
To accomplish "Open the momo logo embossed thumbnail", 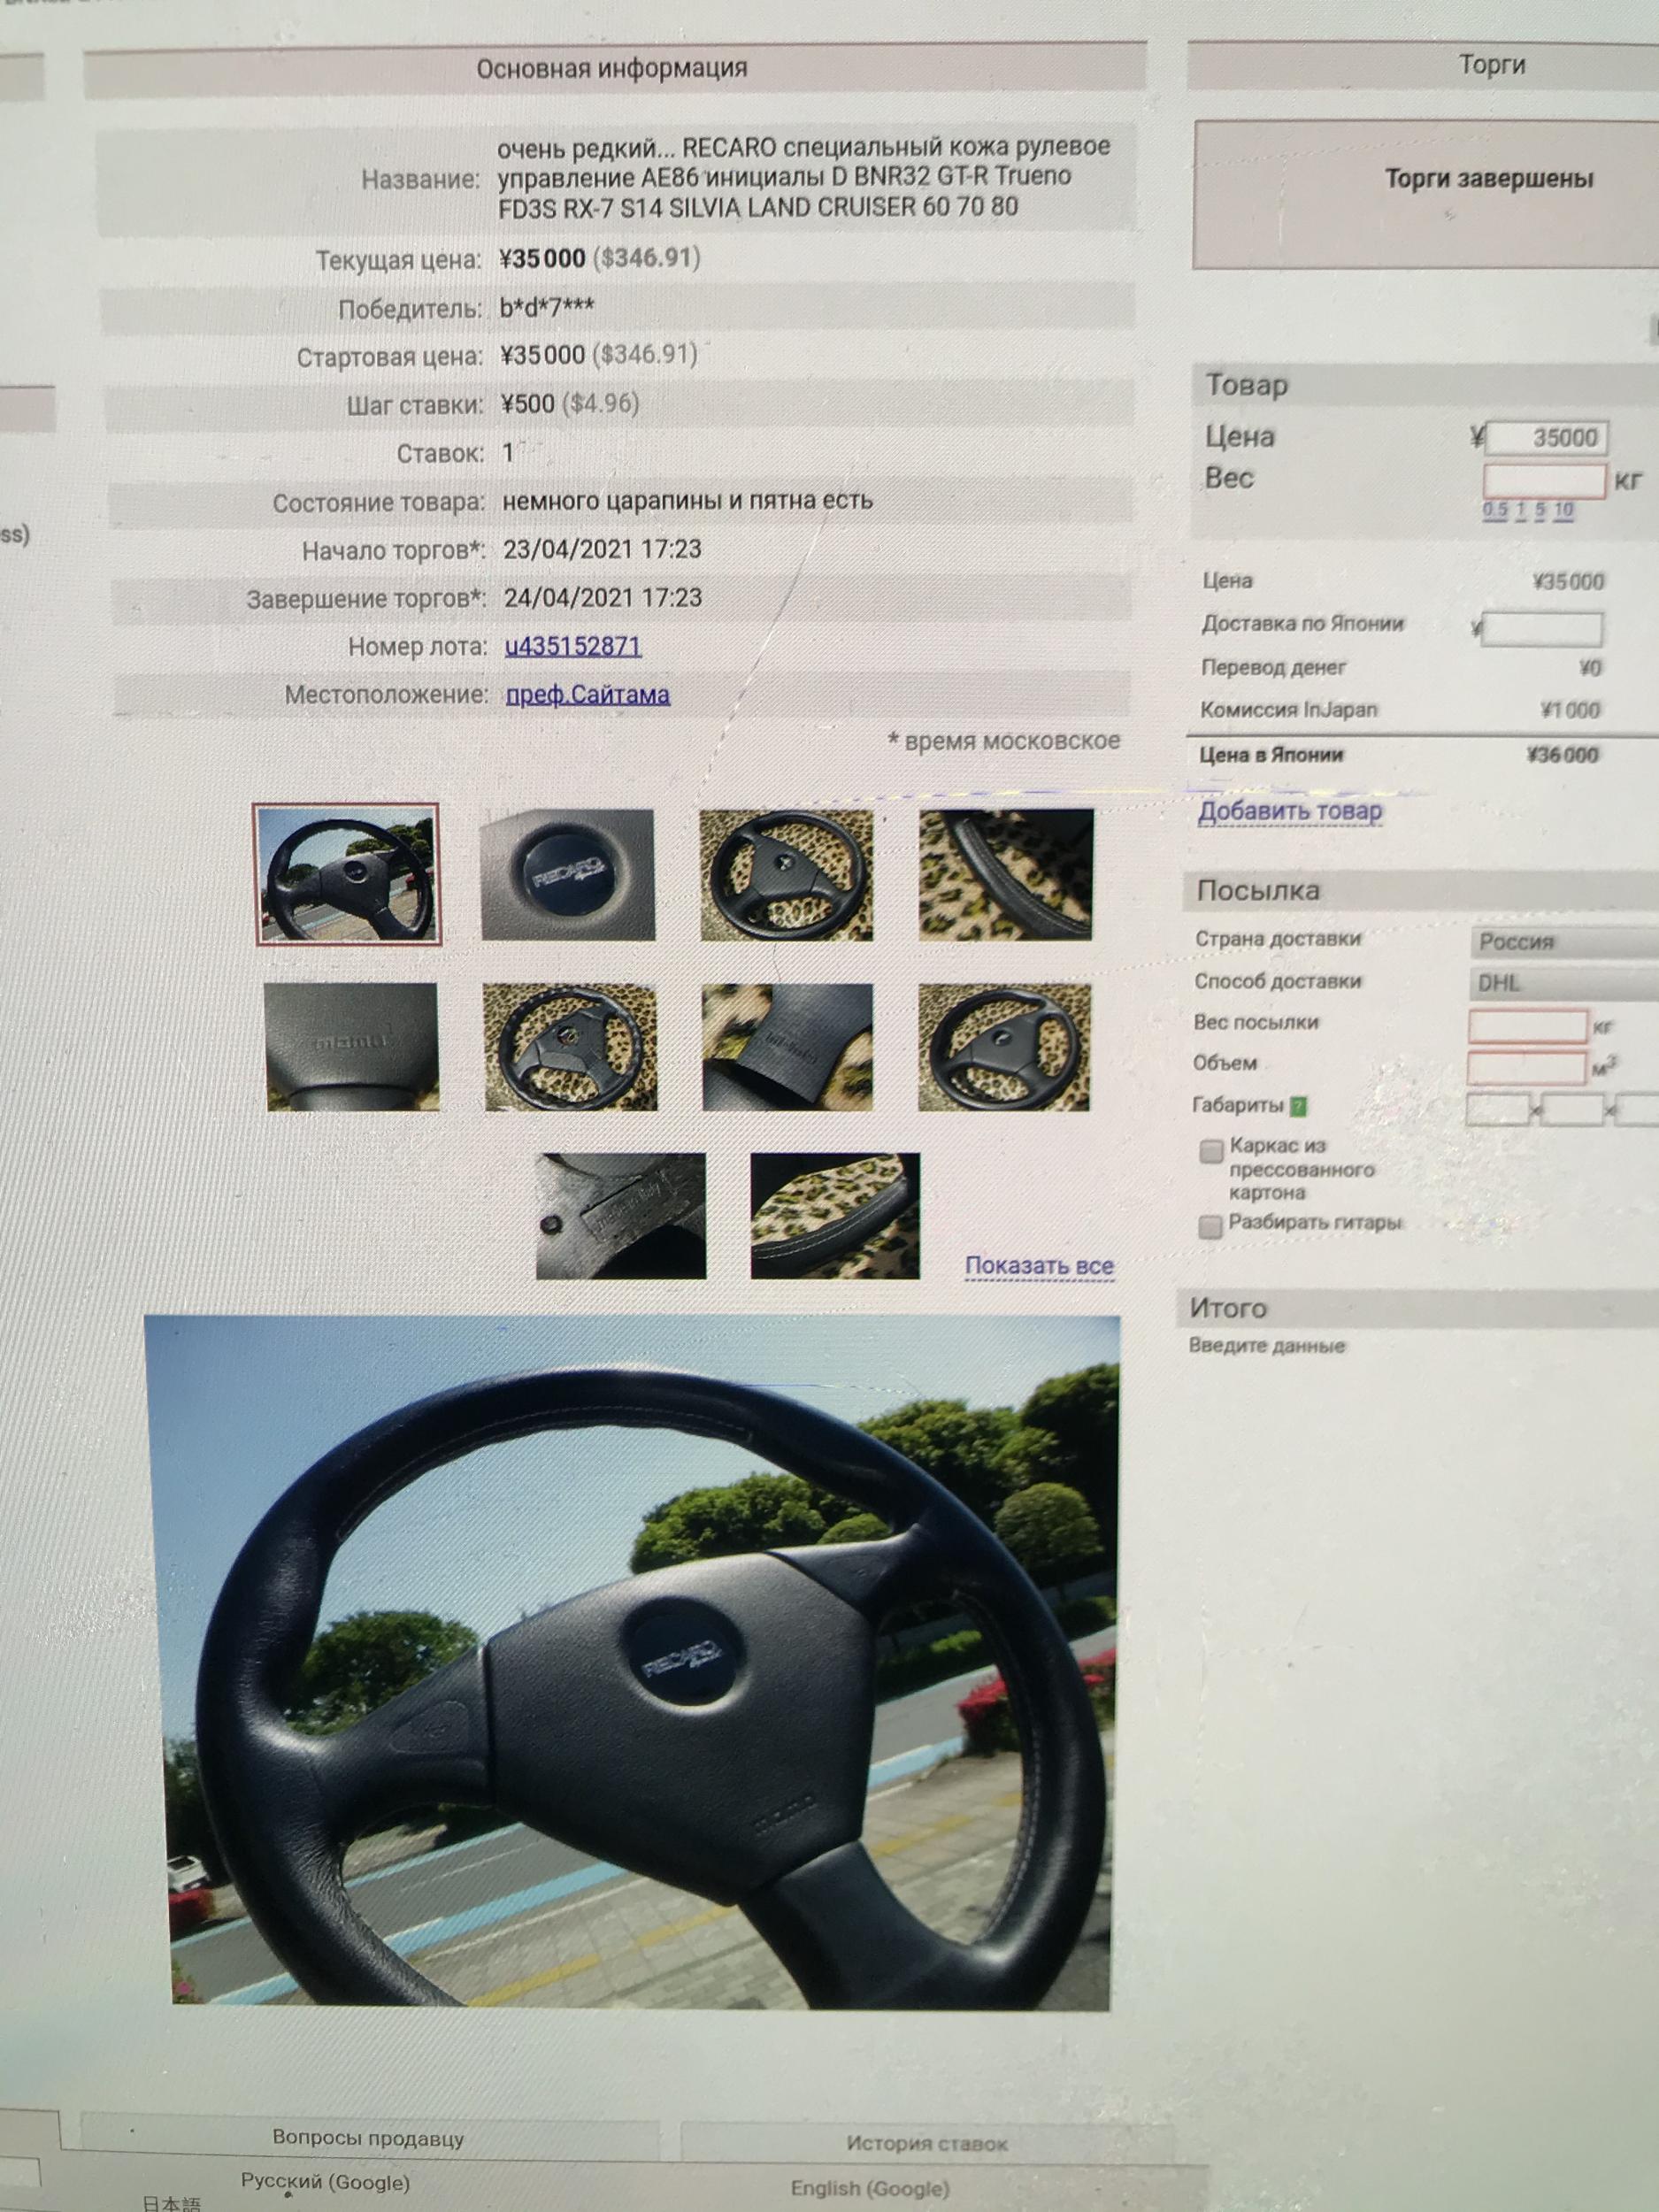I will [x=352, y=1046].
